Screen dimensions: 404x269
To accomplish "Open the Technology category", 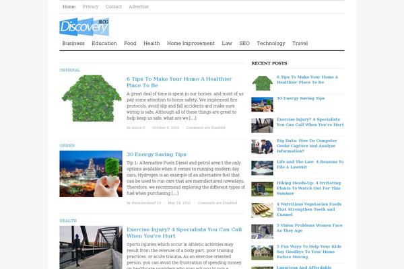I will pos(271,43).
